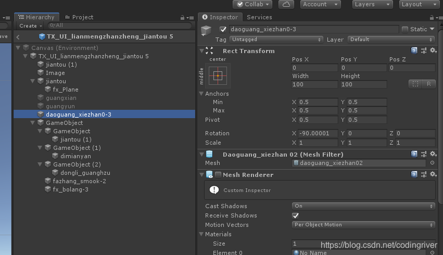Focus the Hierarchy search field
The height and width of the screenshot is (255, 443).
coord(120,25)
